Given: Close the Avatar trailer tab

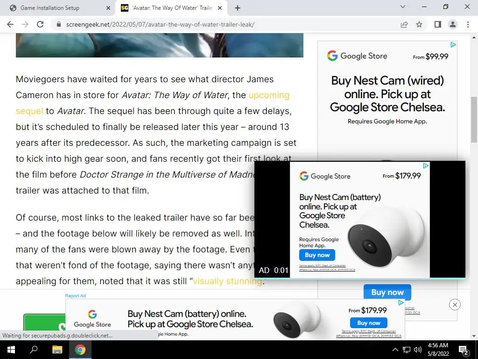Looking at the screenshot, I should pyautogui.click(x=220, y=8).
